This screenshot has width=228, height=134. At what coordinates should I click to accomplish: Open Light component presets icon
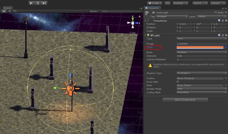(x=223, y=35)
